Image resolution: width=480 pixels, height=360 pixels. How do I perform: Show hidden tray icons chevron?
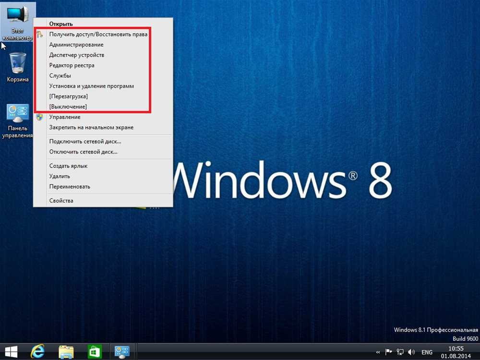(378, 352)
